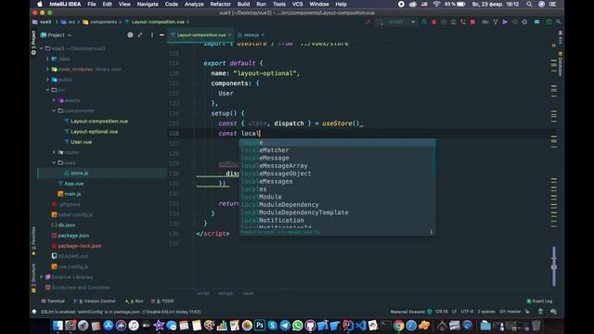
Task: Open local history clock icon
Action: click(524, 22)
